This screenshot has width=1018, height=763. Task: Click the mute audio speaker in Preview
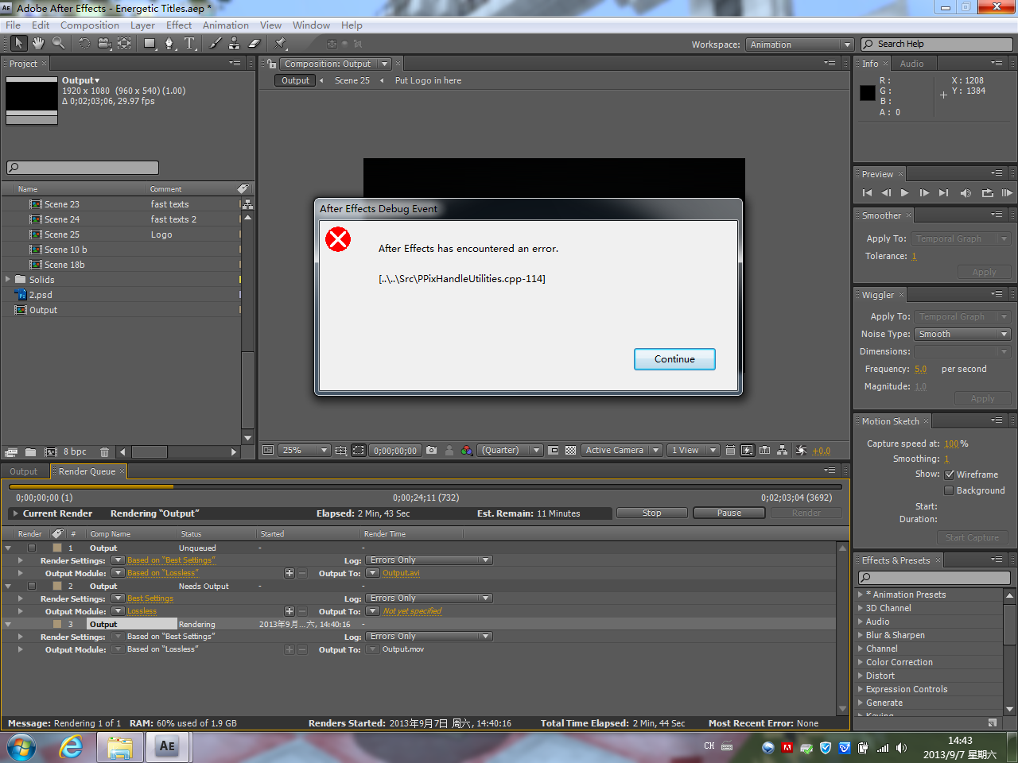[x=966, y=192]
